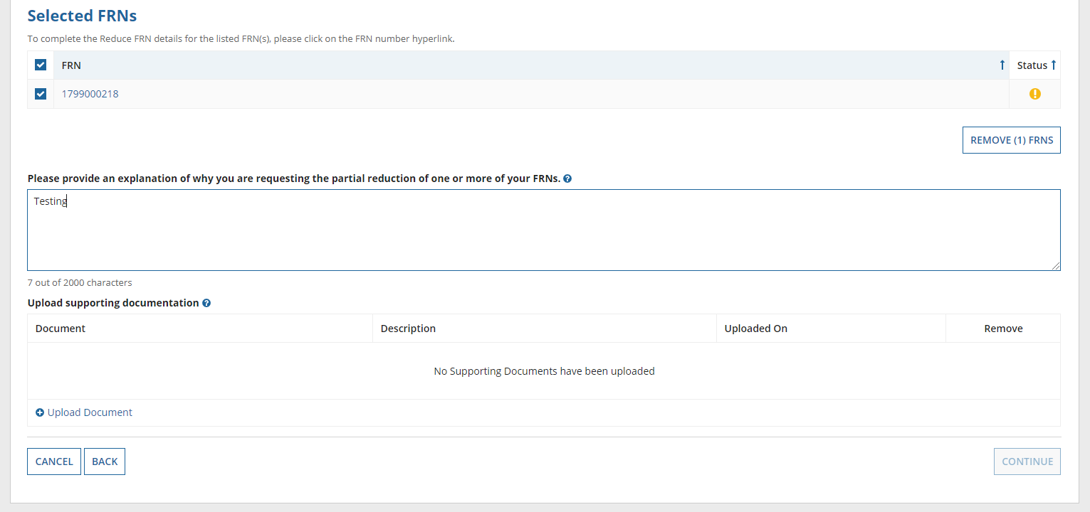Toggle the select-all FRNs header checkbox
1090x512 pixels.
(x=41, y=65)
